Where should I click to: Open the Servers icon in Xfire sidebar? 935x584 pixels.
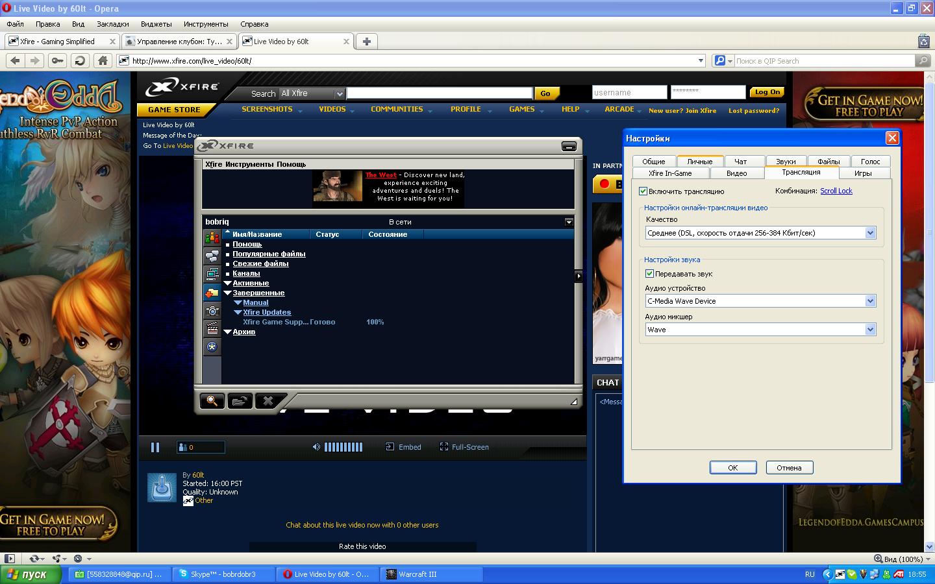coord(212,274)
